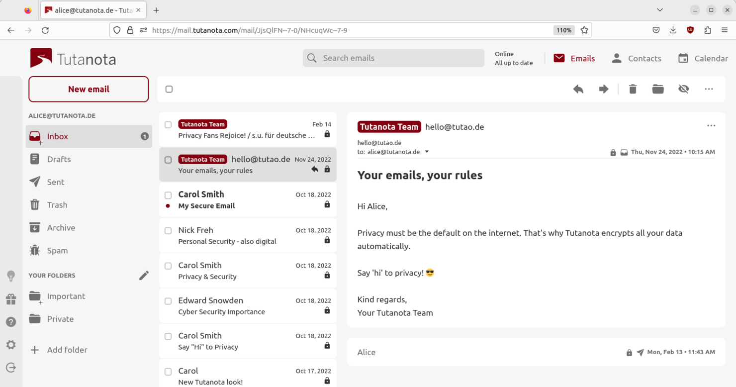Reply to the selected email
Screen dimensions: 736x387
pos(578,89)
